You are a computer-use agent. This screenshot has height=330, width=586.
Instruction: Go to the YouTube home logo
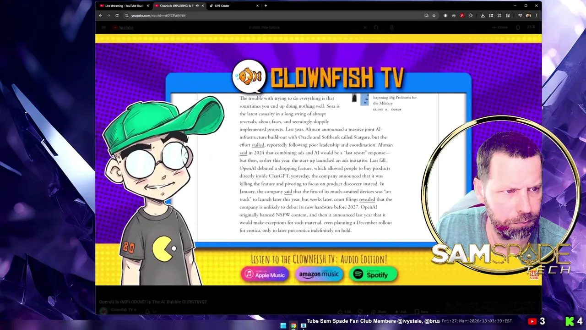(x=123, y=27)
